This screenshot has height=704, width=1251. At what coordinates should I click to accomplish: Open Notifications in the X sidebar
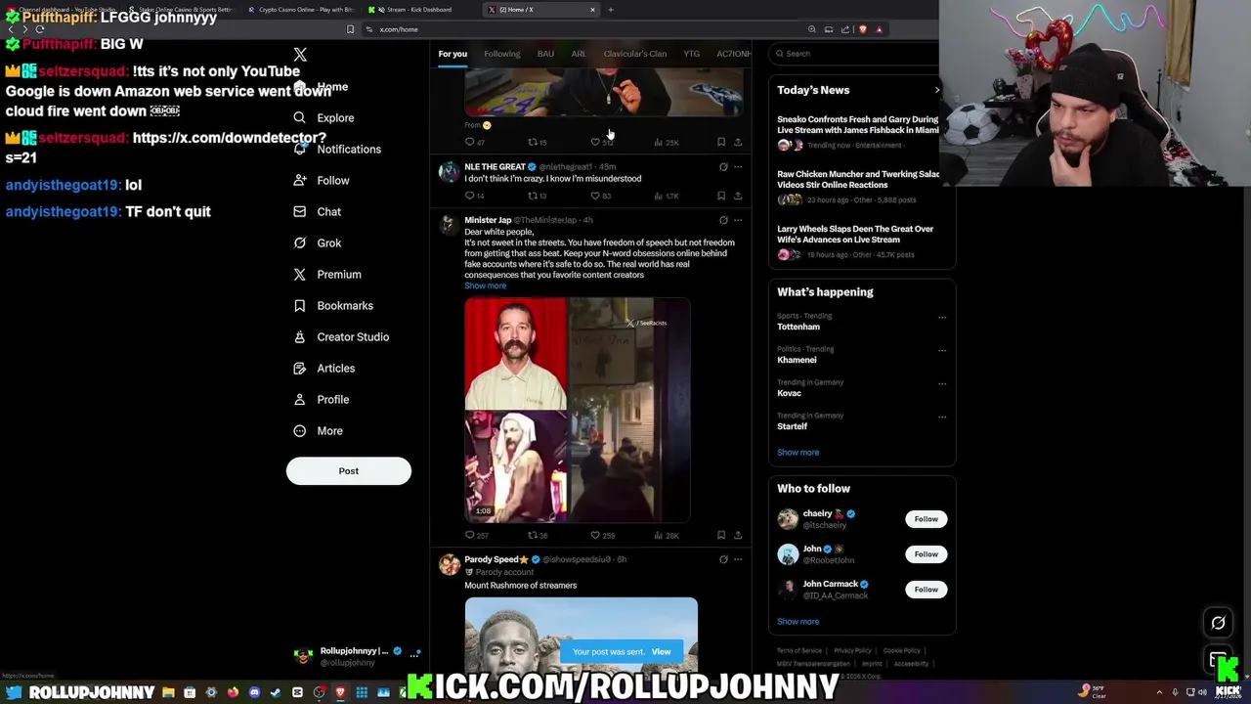pyautogui.click(x=337, y=149)
